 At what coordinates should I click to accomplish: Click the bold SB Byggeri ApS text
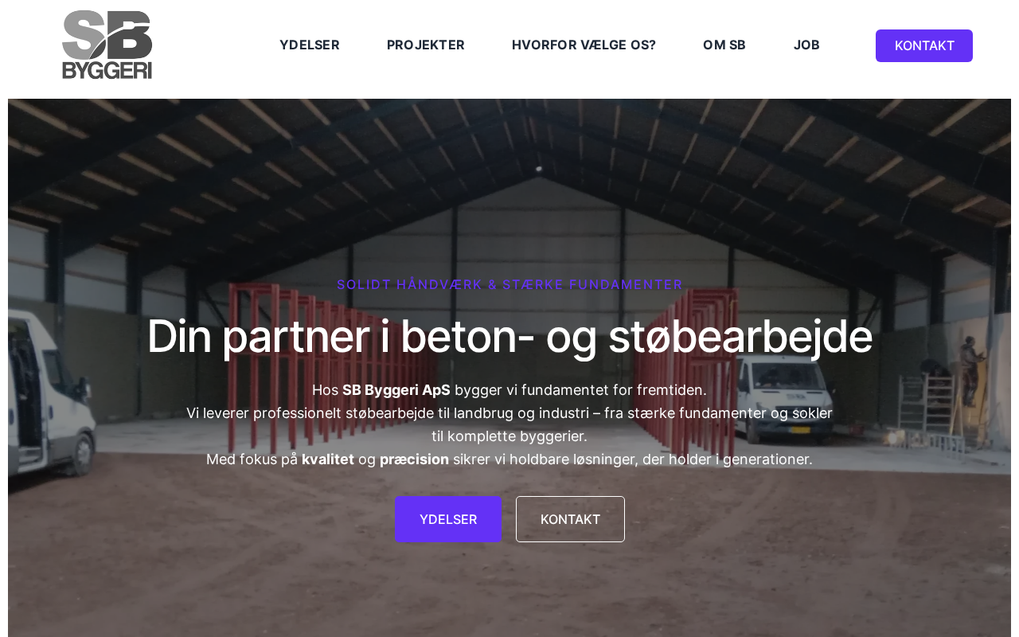[x=396, y=390]
